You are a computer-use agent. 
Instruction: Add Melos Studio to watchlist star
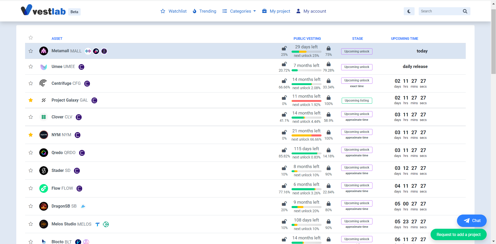(x=31, y=224)
